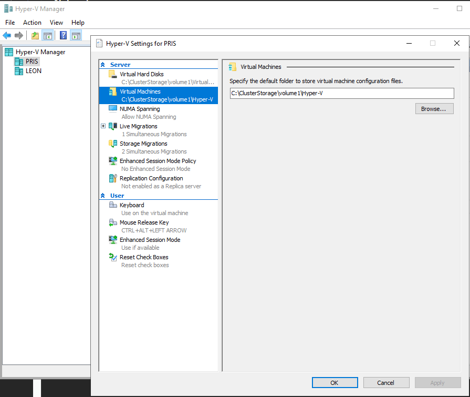The width and height of the screenshot is (470, 397).
Task: Expand the Live Migrations tree node
Action: tap(103, 126)
